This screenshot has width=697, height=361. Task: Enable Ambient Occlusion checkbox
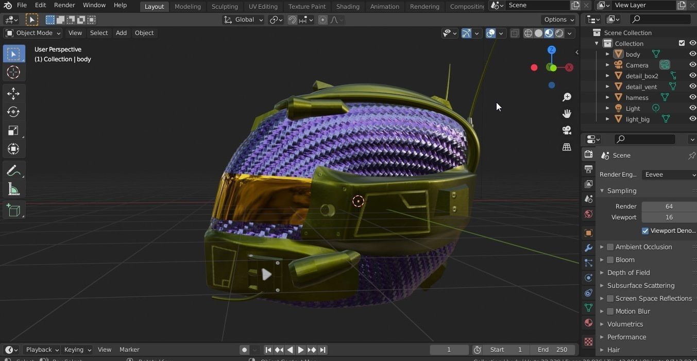[x=610, y=247]
